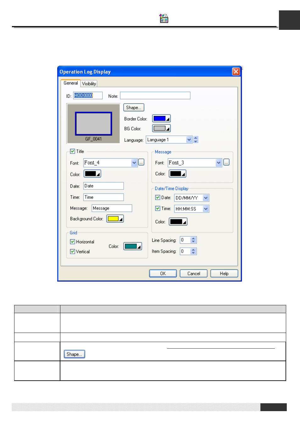Viewport: 300px width, 424px height.
Task: Increase language with the spinner up arrow
Action: (x=196, y=138)
